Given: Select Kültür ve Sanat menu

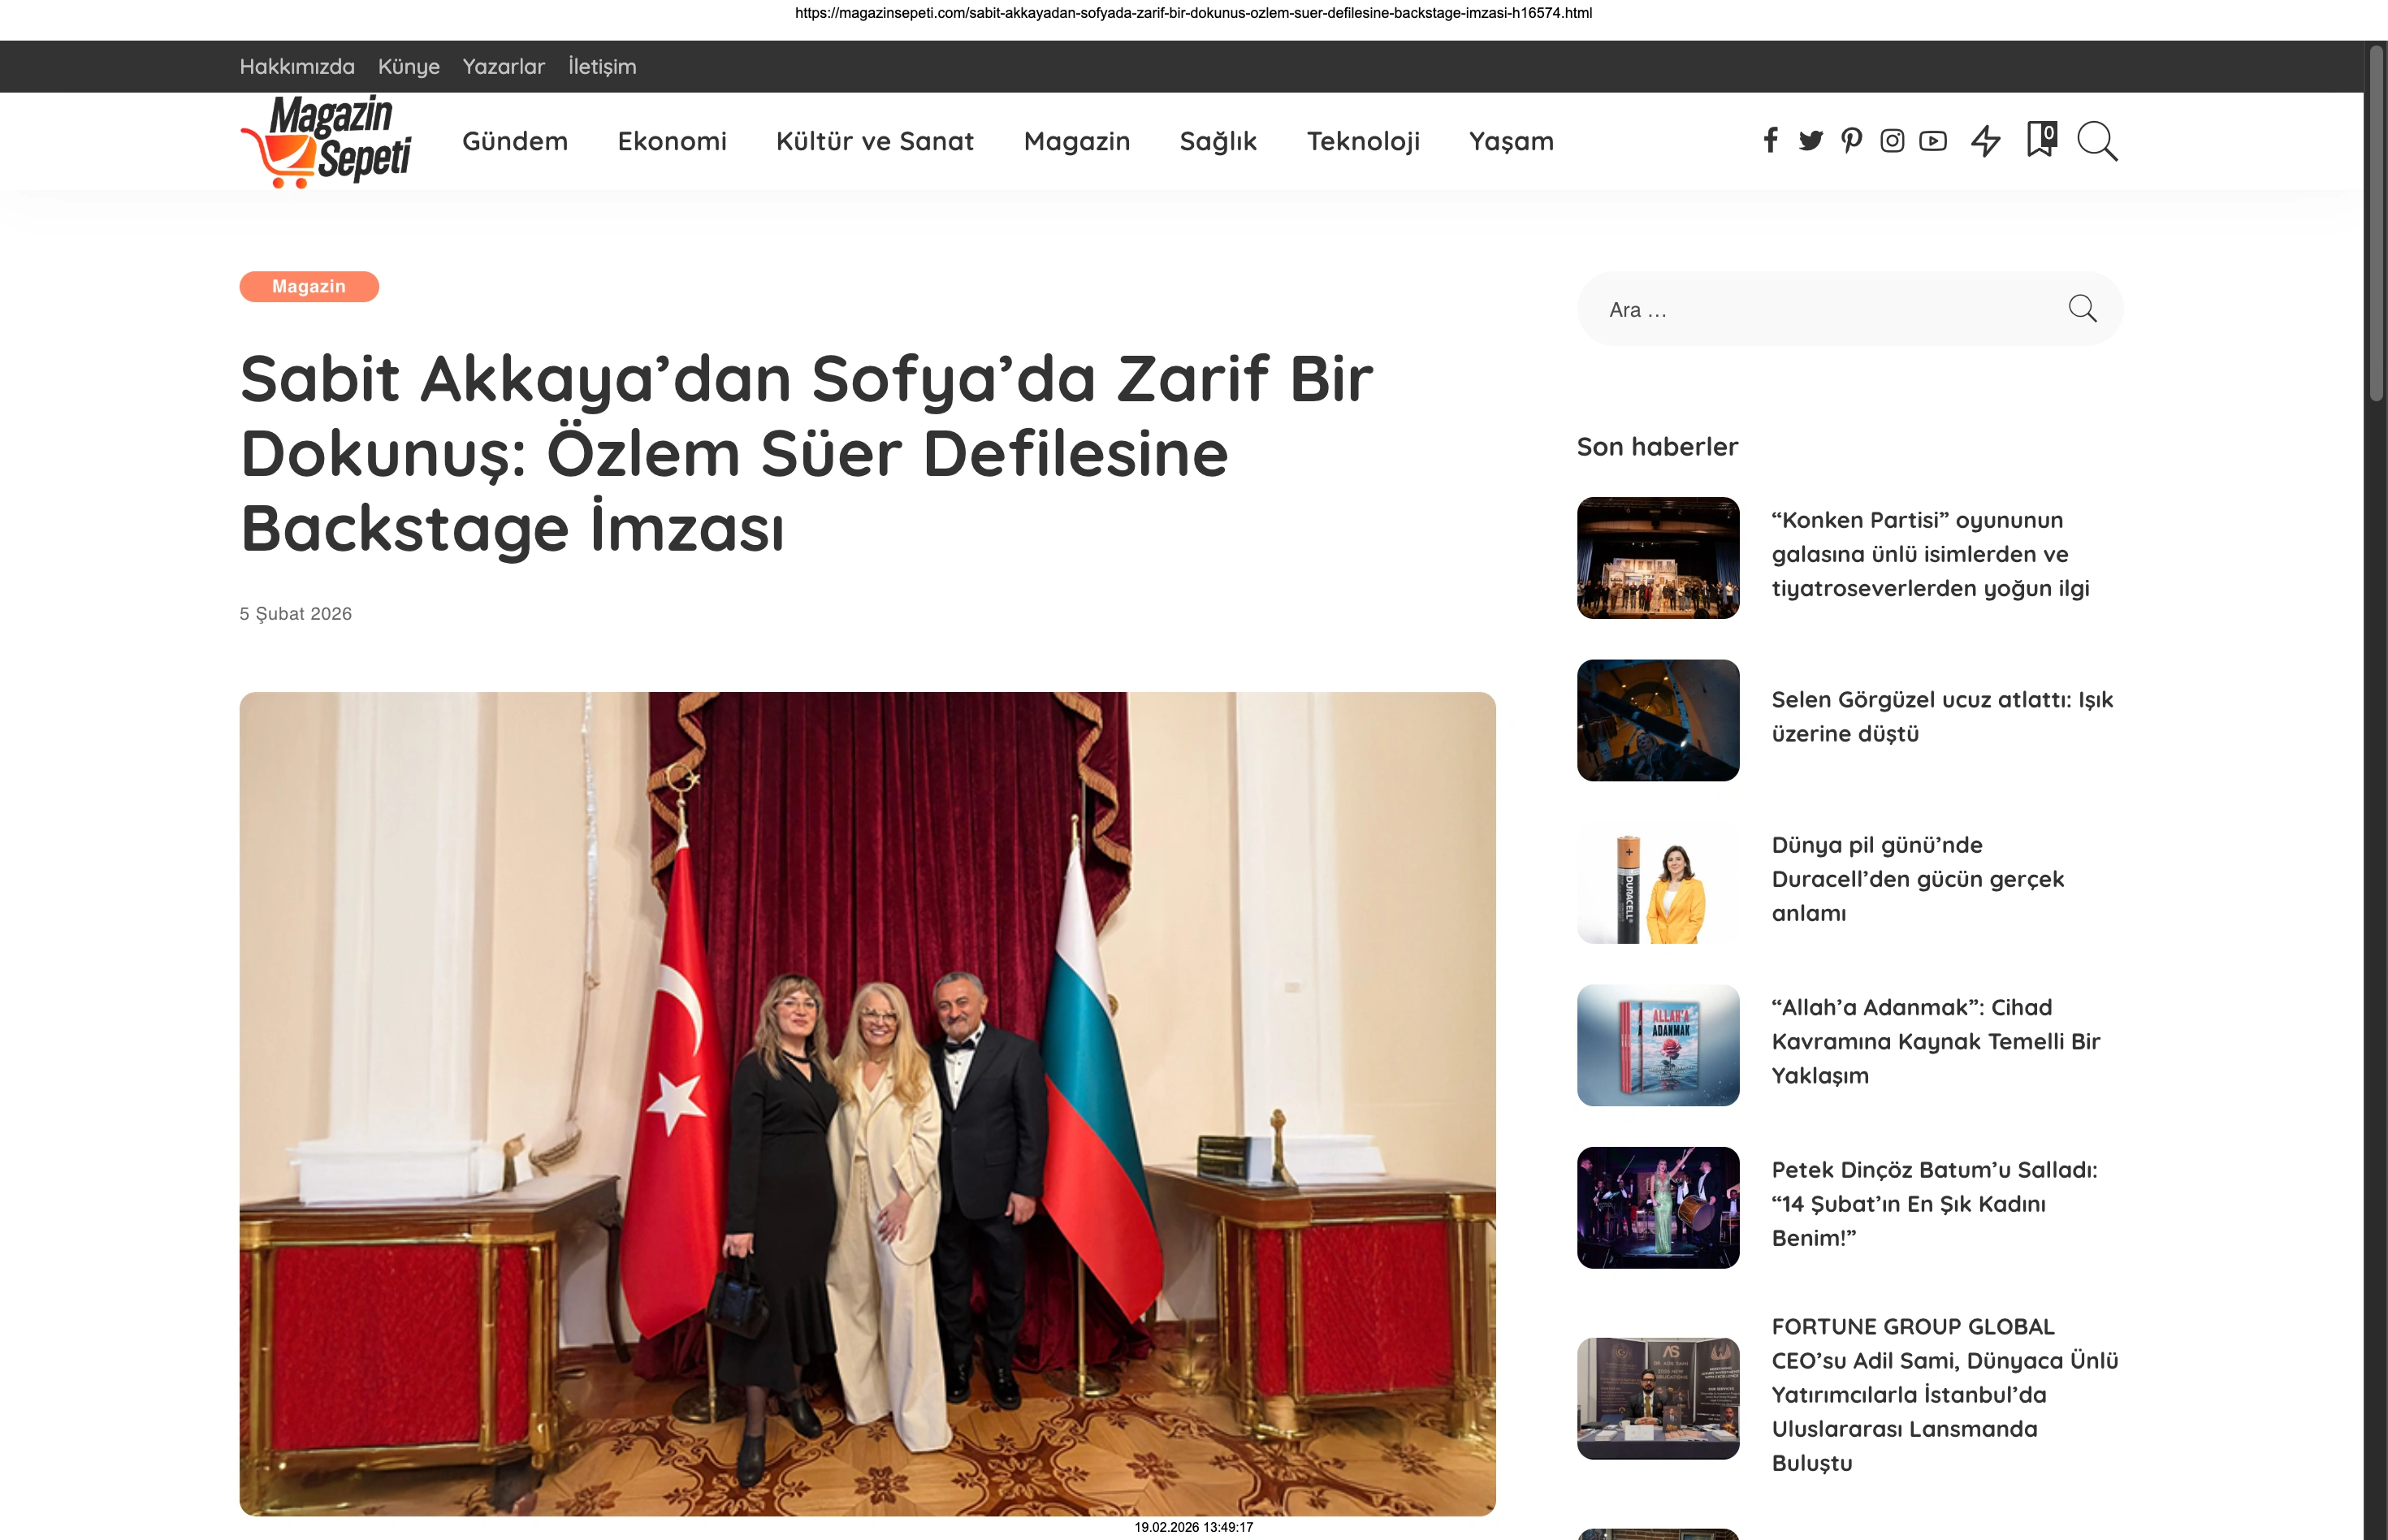Looking at the screenshot, I should coord(874,141).
